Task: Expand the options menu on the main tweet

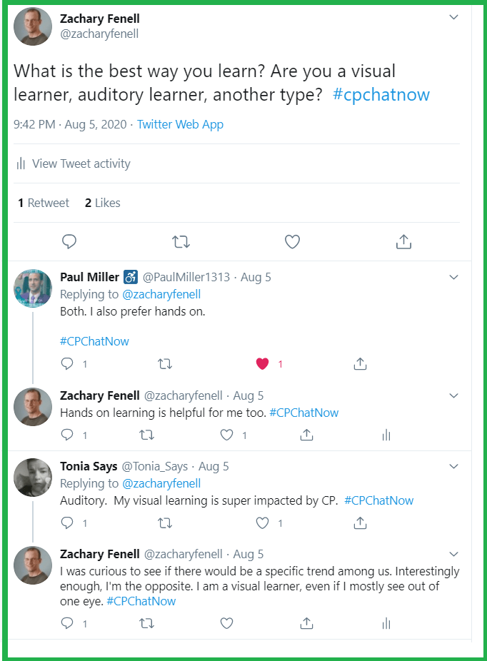Action: (453, 16)
